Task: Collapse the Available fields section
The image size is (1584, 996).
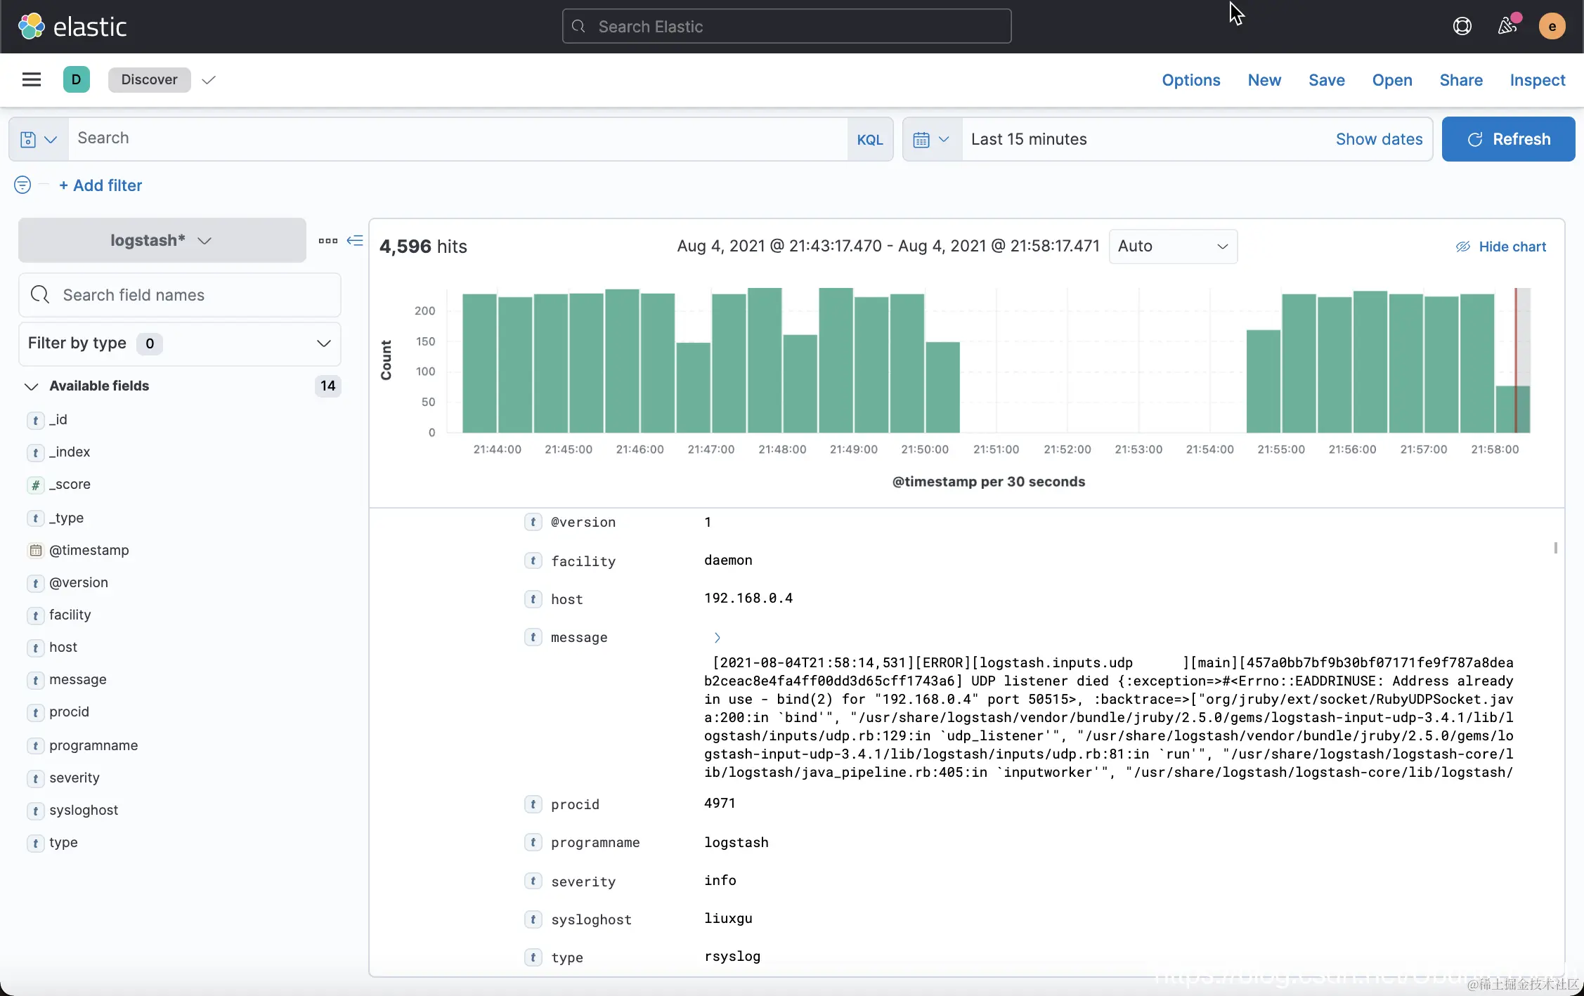Action: (x=31, y=386)
